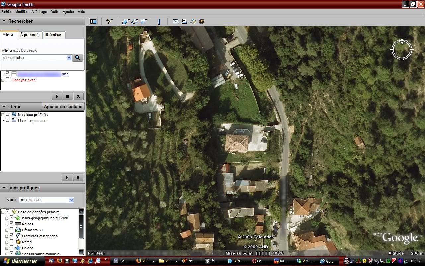Click the Routes layer icon
Viewport: 425px width, 266px height.
click(x=18, y=224)
